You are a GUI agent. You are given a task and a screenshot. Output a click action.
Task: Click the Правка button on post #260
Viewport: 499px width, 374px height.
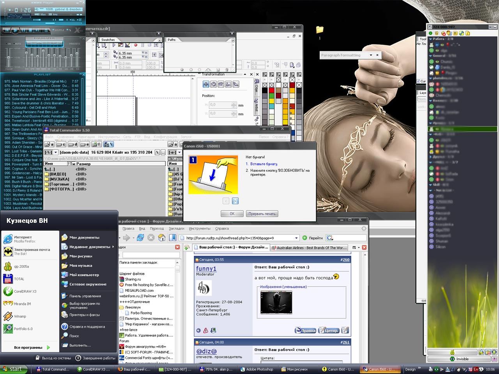point(305,330)
